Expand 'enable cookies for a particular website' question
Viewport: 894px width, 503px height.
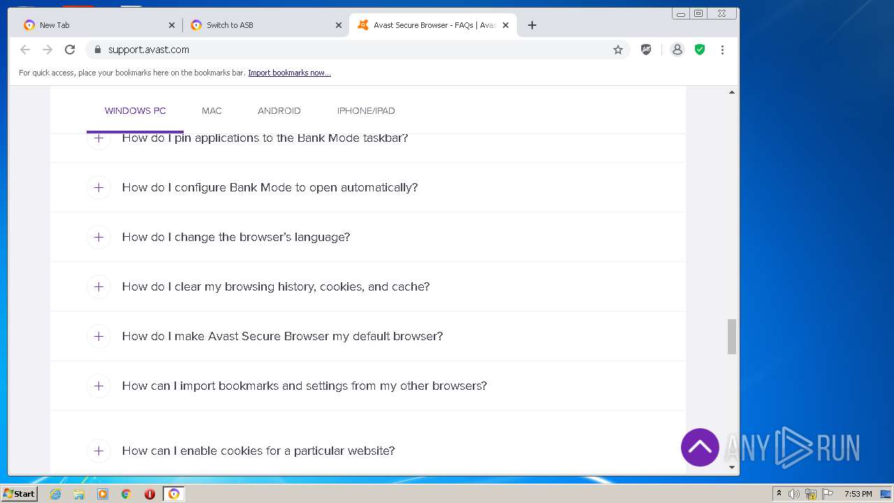[x=98, y=451]
